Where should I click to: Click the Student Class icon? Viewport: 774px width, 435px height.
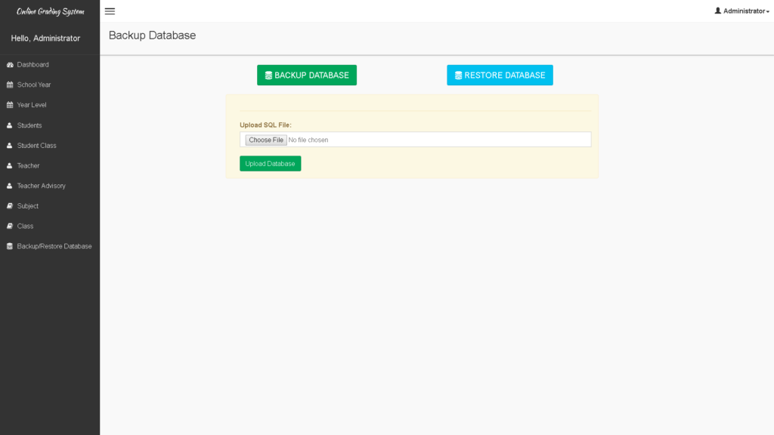pyautogui.click(x=9, y=145)
